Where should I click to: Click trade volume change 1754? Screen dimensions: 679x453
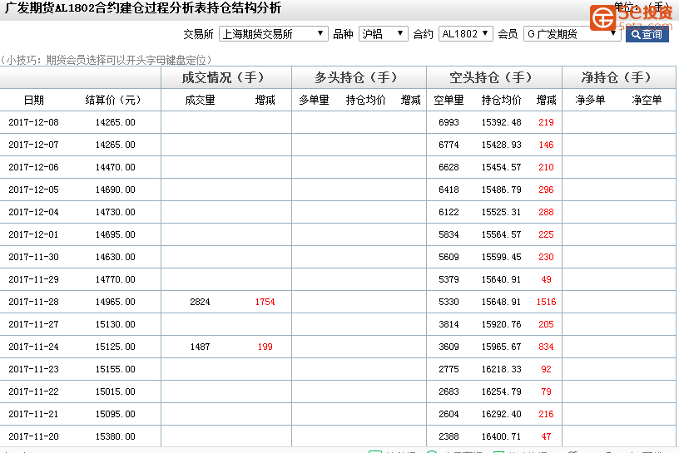(265, 302)
